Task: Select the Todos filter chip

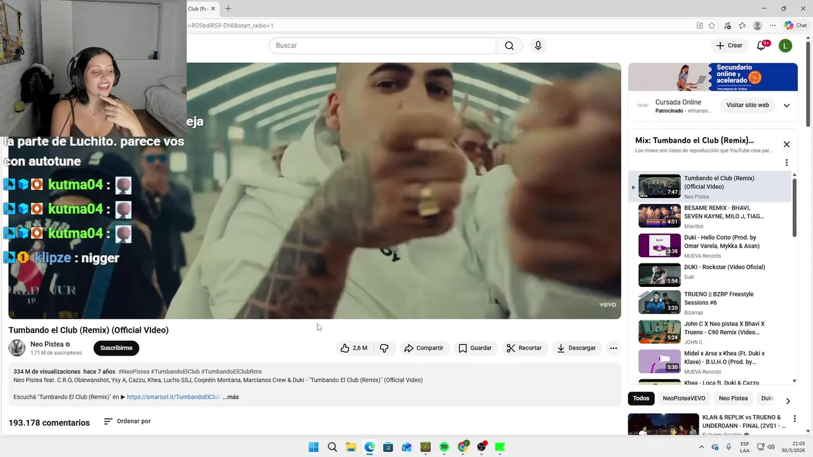Action: pos(642,399)
